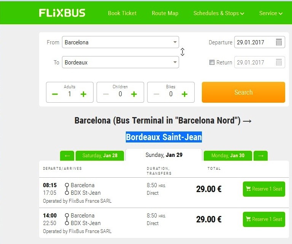The image size is (292, 244).
Task: Go to previous dates with left arrow
Action: coord(67,156)
